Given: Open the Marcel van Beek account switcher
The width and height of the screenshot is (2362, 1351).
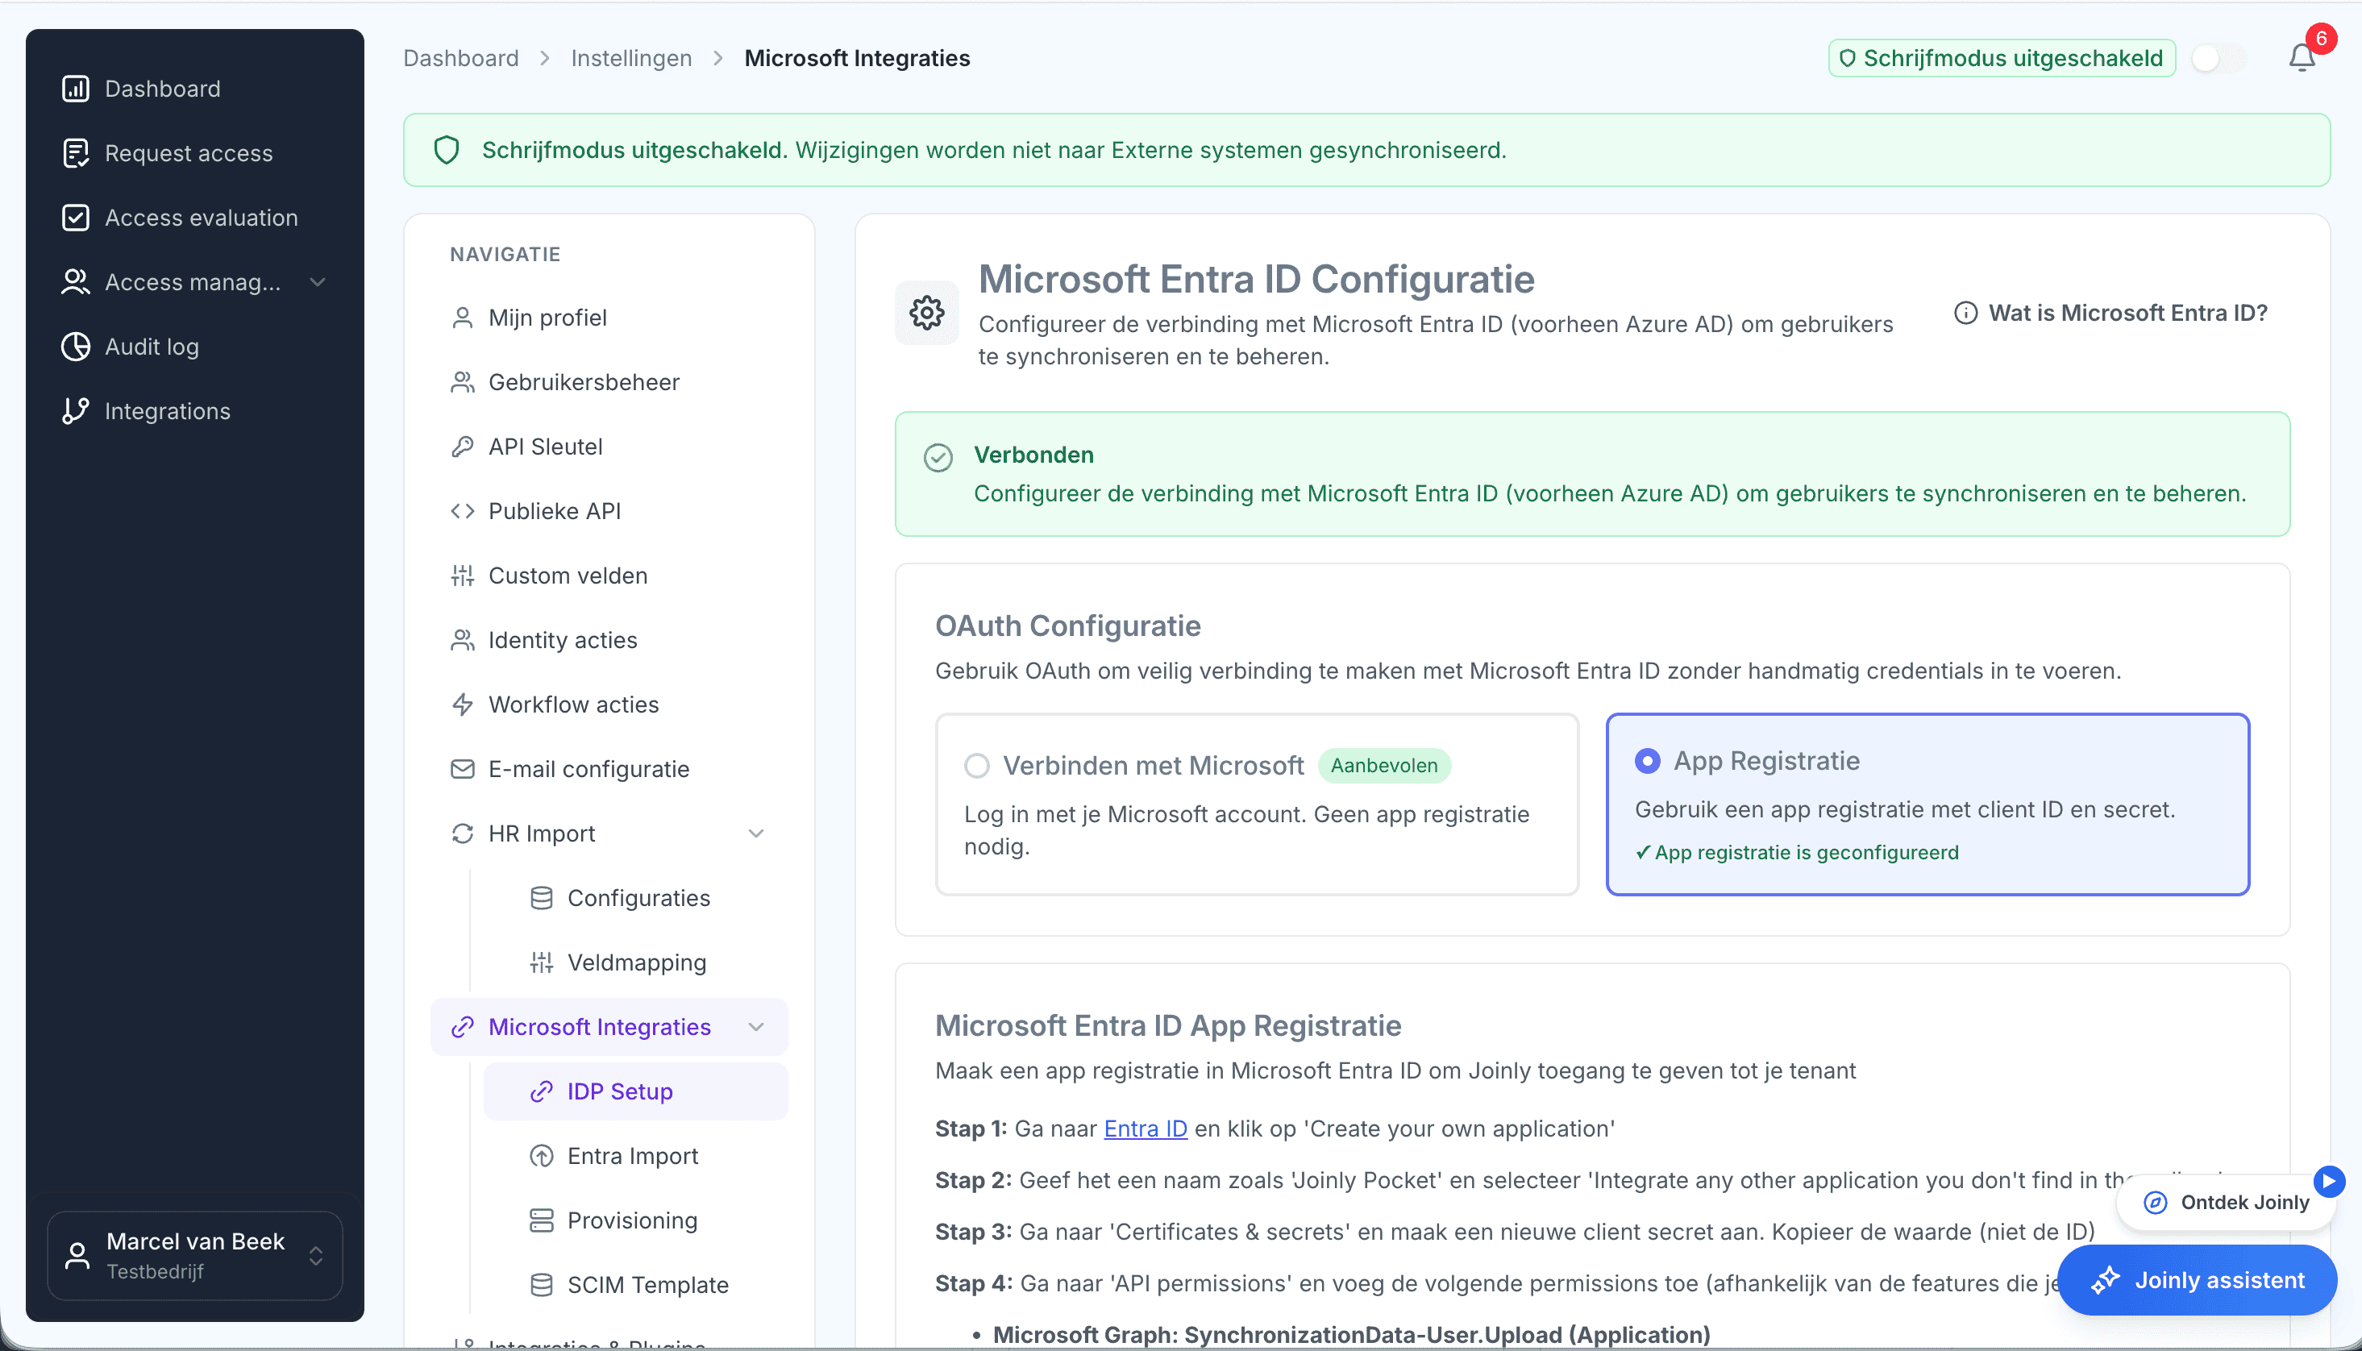Looking at the screenshot, I should [195, 1257].
